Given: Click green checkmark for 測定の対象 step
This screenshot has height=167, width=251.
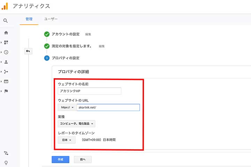Looking at the screenshot, I should [x=47, y=46].
